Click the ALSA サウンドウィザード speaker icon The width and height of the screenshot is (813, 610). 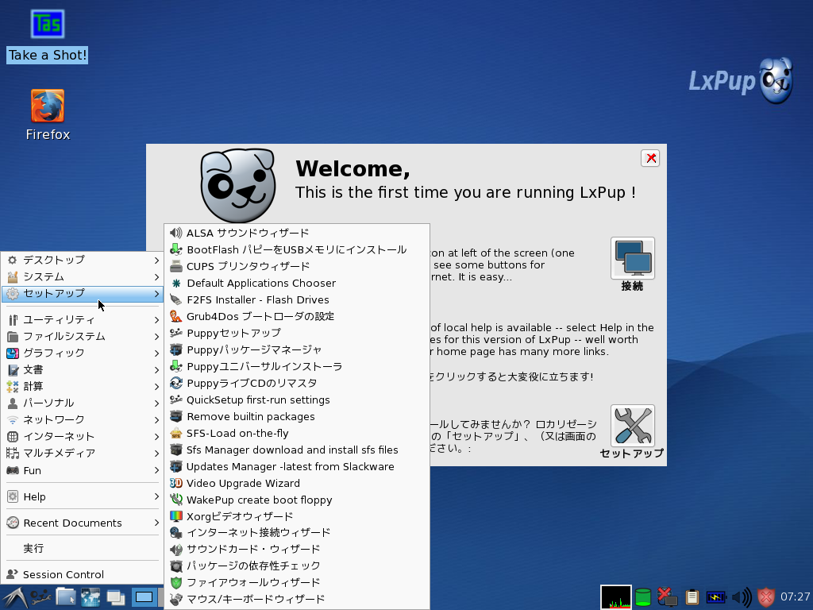coord(176,233)
